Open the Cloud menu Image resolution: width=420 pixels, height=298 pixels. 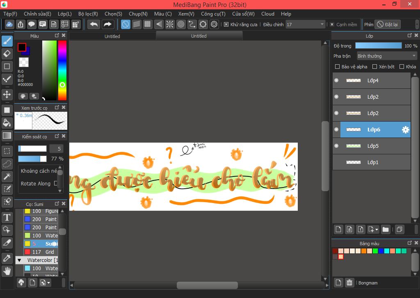[267, 14]
